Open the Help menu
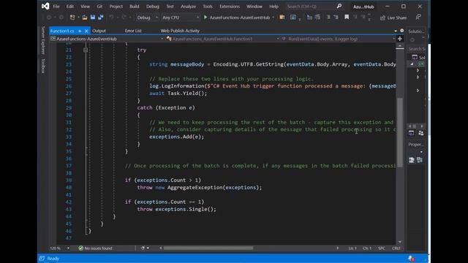The image size is (468, 263). click(273, 7)
